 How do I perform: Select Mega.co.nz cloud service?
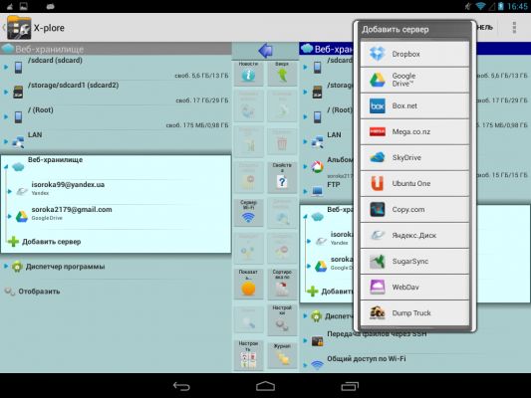click(414, 131)
